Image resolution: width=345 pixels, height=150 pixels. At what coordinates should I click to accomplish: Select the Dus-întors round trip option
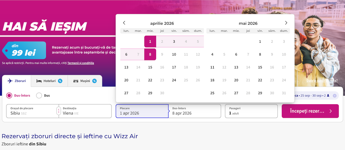[18, 96]
